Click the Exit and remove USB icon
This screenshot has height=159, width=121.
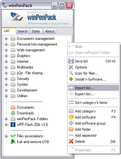13,142
